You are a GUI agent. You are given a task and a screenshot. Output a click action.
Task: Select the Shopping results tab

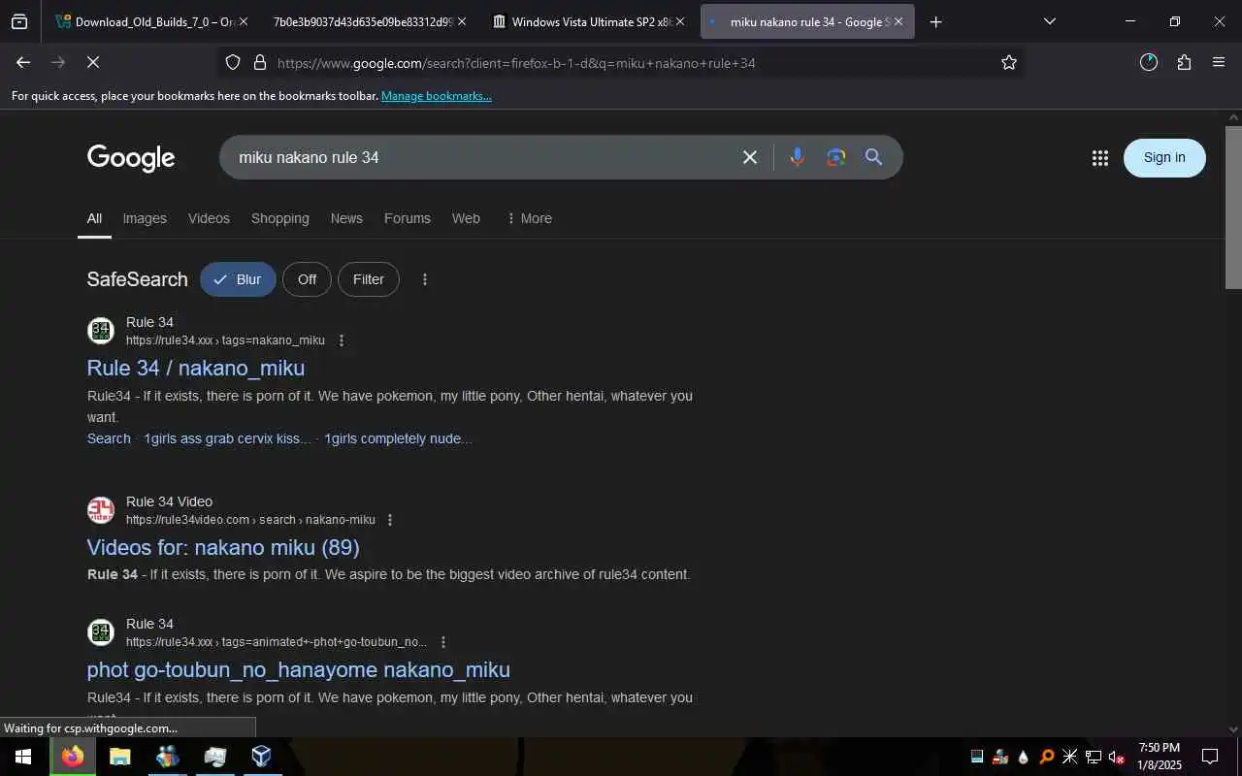[279, 218]
